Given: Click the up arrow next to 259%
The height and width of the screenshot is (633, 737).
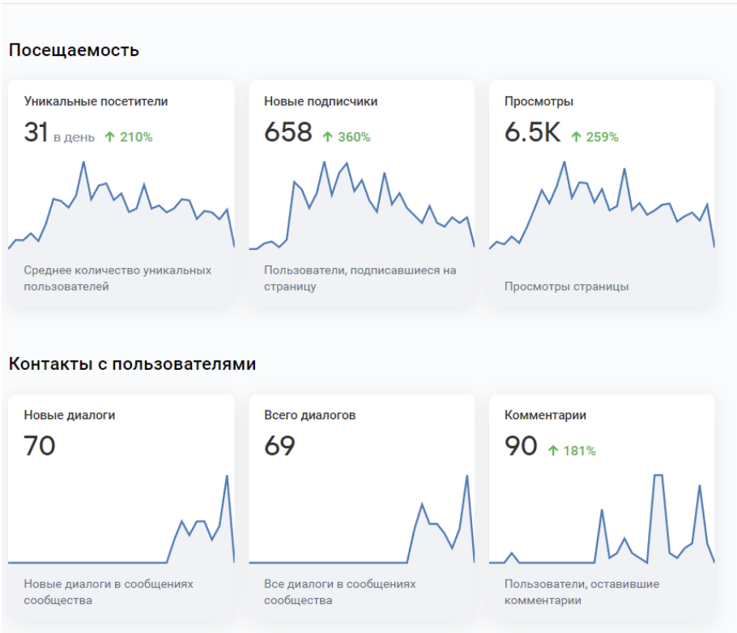Looking at the screenshot, I should 576,137.
